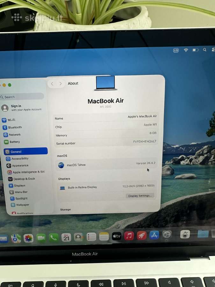Click Version 26.6.2 text
The image size is (215, 287).
tap(146, 163)
